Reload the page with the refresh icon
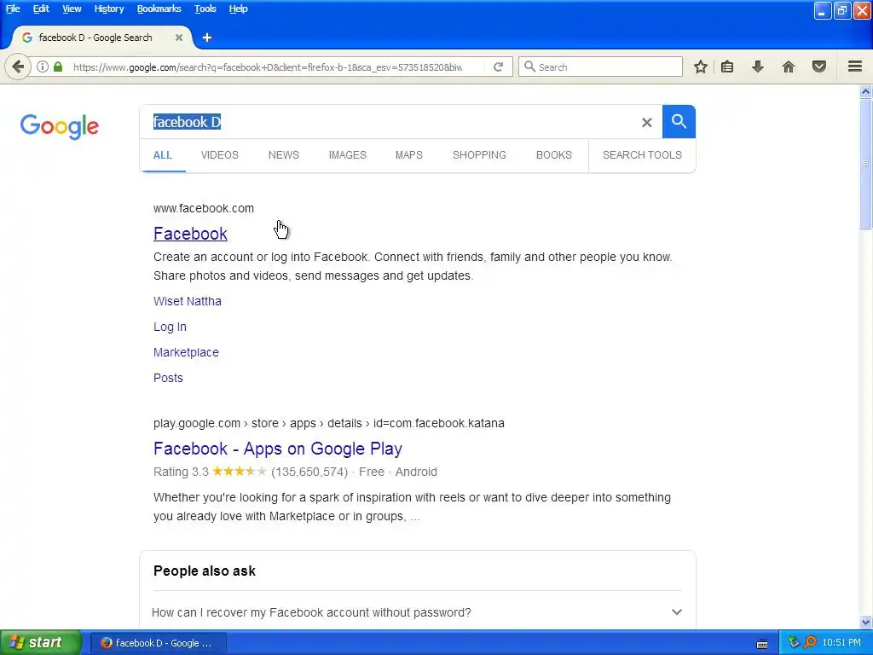Image resolution: width=873 pixels, height=655 pixels. pyautogui.click(x=498, y=67)
